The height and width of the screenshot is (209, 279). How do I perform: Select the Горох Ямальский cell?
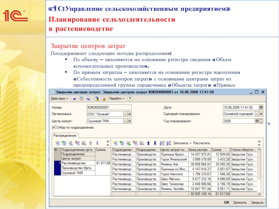tap(174, 160)
